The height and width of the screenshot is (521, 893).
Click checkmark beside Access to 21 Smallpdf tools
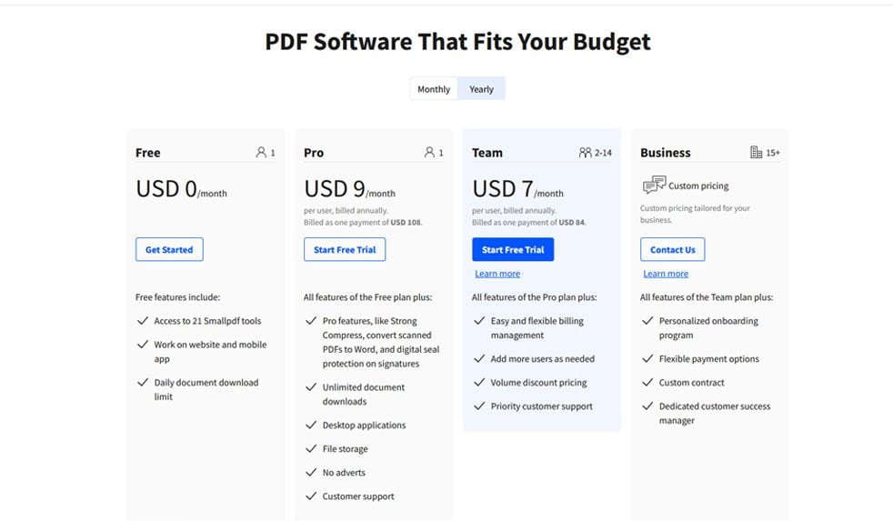click(143, 321)
